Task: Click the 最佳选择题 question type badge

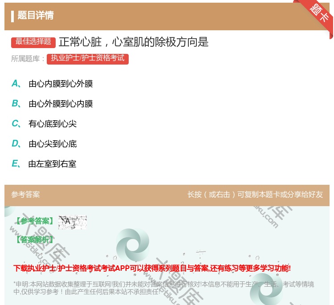Action: click(33, 42)
